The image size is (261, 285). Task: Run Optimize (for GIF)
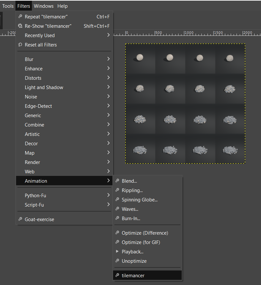click(x=140, y=242)
